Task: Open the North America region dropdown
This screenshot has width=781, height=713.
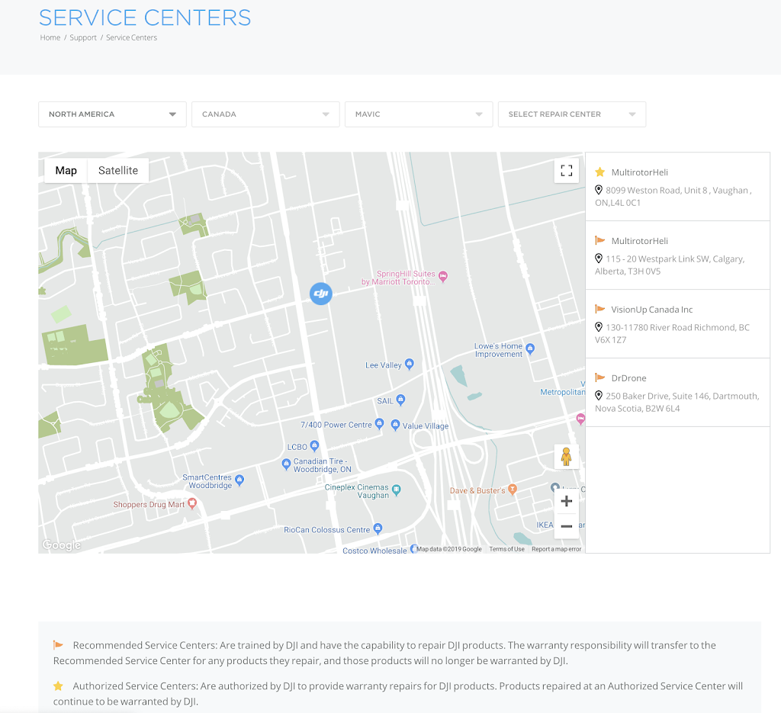Action: [x=113, y=114]
